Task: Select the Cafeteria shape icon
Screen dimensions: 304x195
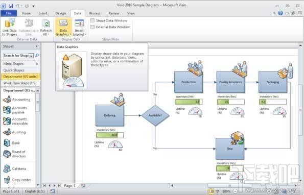Action: (x=7, y=168)
